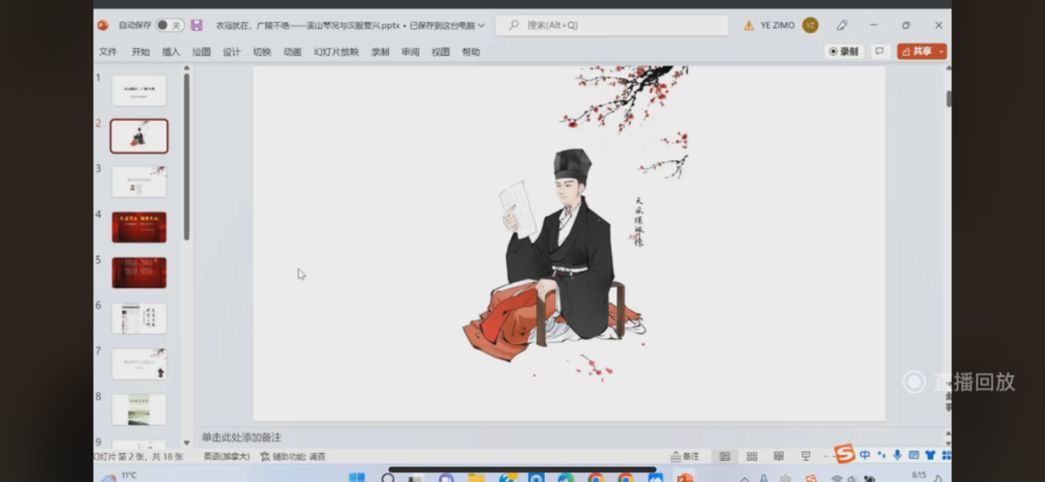Open the 审阅 tab
Viewport: 1045px width, 482px height.
tap(410, 52)
